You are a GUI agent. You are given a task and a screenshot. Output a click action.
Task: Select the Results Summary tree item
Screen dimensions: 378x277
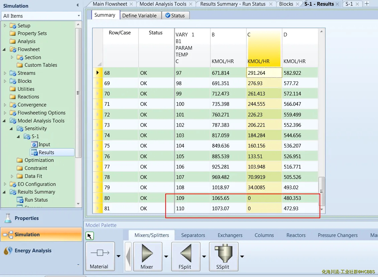pyautogui.click(x=36, y=192)
